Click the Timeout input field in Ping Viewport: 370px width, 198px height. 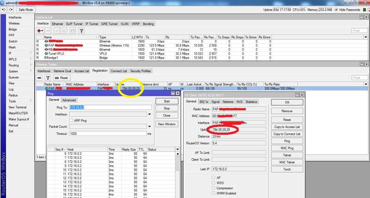pyautogui.click(x=108, y=133)
